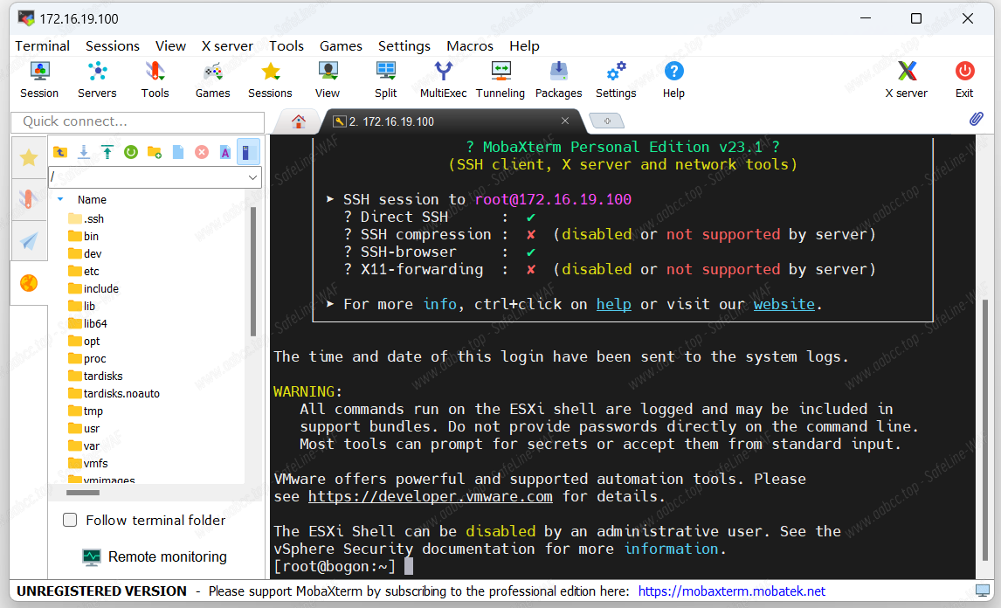Open the X server menu
Screen dimensions: 1001x608
coord(227,46)
